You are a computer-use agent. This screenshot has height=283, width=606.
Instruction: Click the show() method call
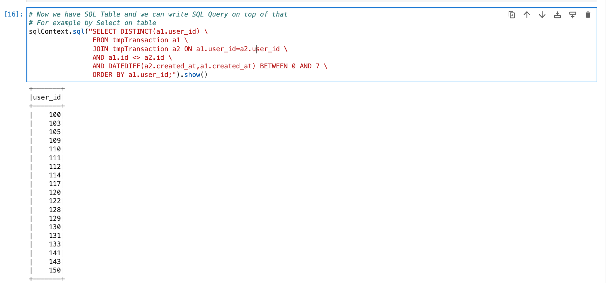(x=192, y=75)
